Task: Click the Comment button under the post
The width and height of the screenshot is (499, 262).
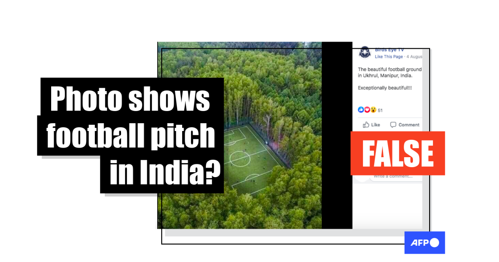Action: 405,125
